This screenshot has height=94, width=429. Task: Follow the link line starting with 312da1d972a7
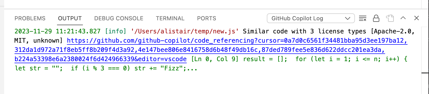pyautogui.click(x=200, y=50)
